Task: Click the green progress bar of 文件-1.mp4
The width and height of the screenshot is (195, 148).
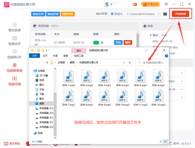Action: [x=96, y=43]
